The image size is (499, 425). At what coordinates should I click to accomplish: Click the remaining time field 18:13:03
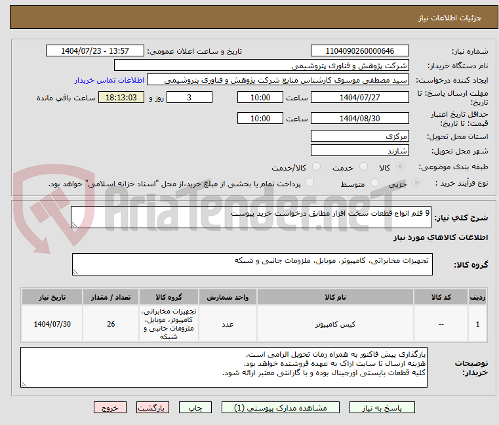click(x=121, y=98)
